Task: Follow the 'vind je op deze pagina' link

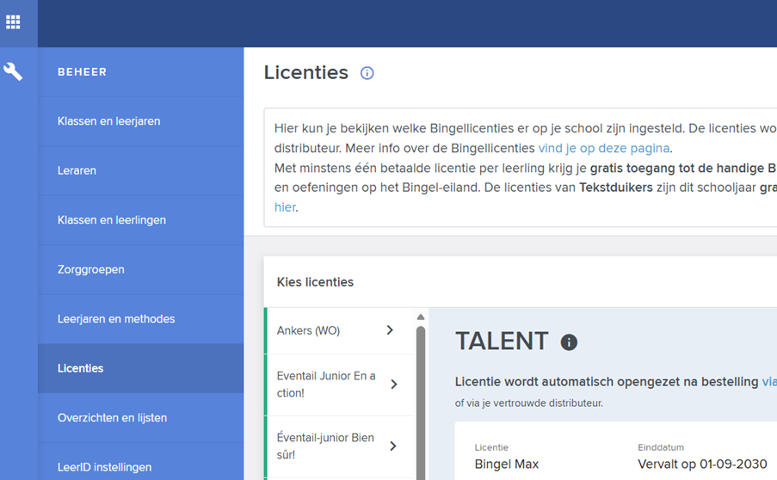Action: point(603,148)
